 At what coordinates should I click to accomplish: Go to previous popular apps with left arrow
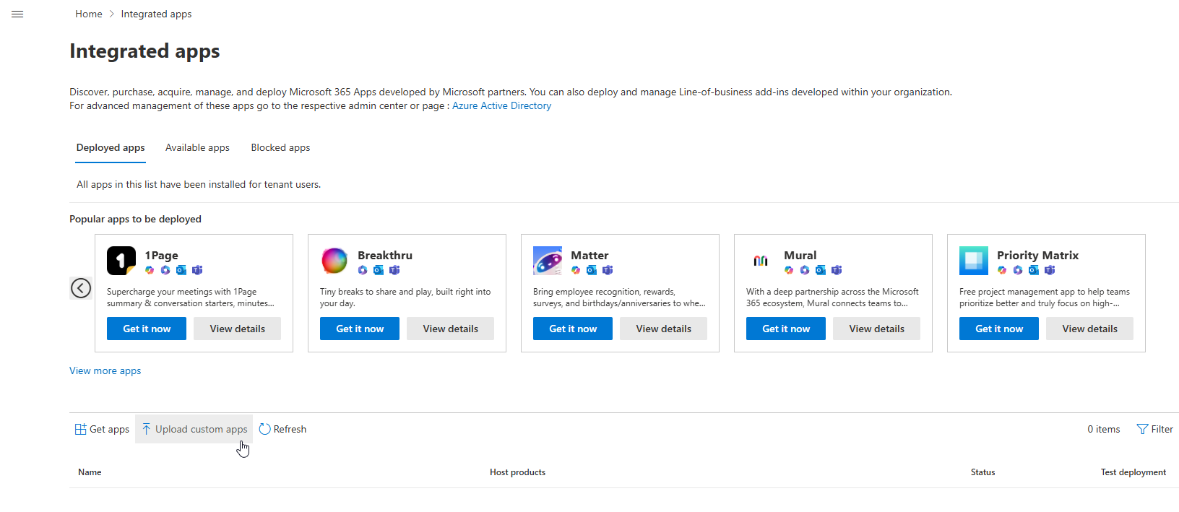pos(81,288)
